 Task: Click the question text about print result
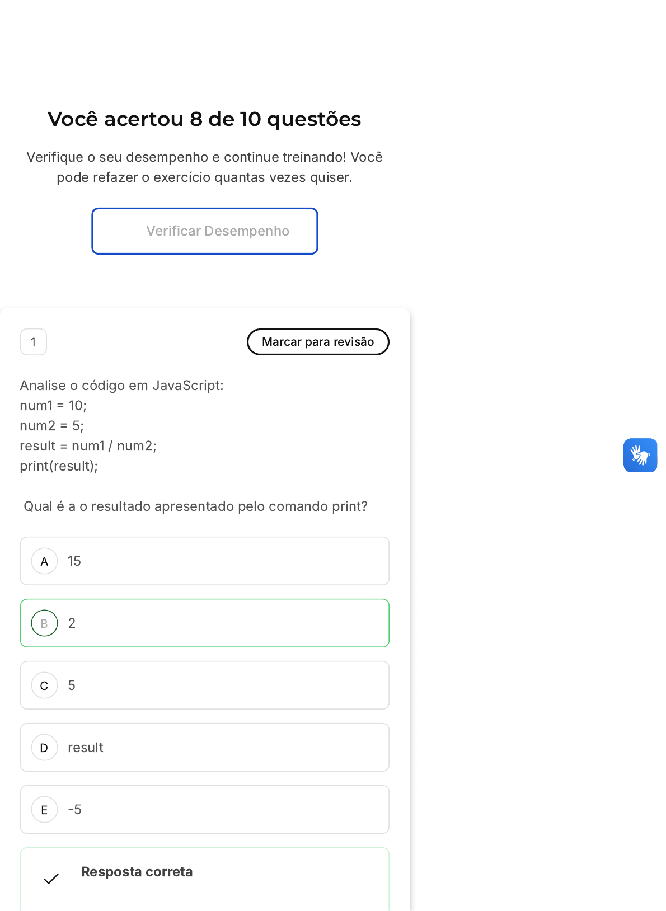pyautogui.click(x=195, y=506)
